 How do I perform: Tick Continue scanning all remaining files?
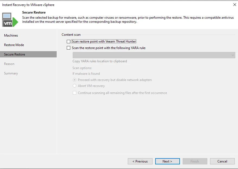click(74, 93)
